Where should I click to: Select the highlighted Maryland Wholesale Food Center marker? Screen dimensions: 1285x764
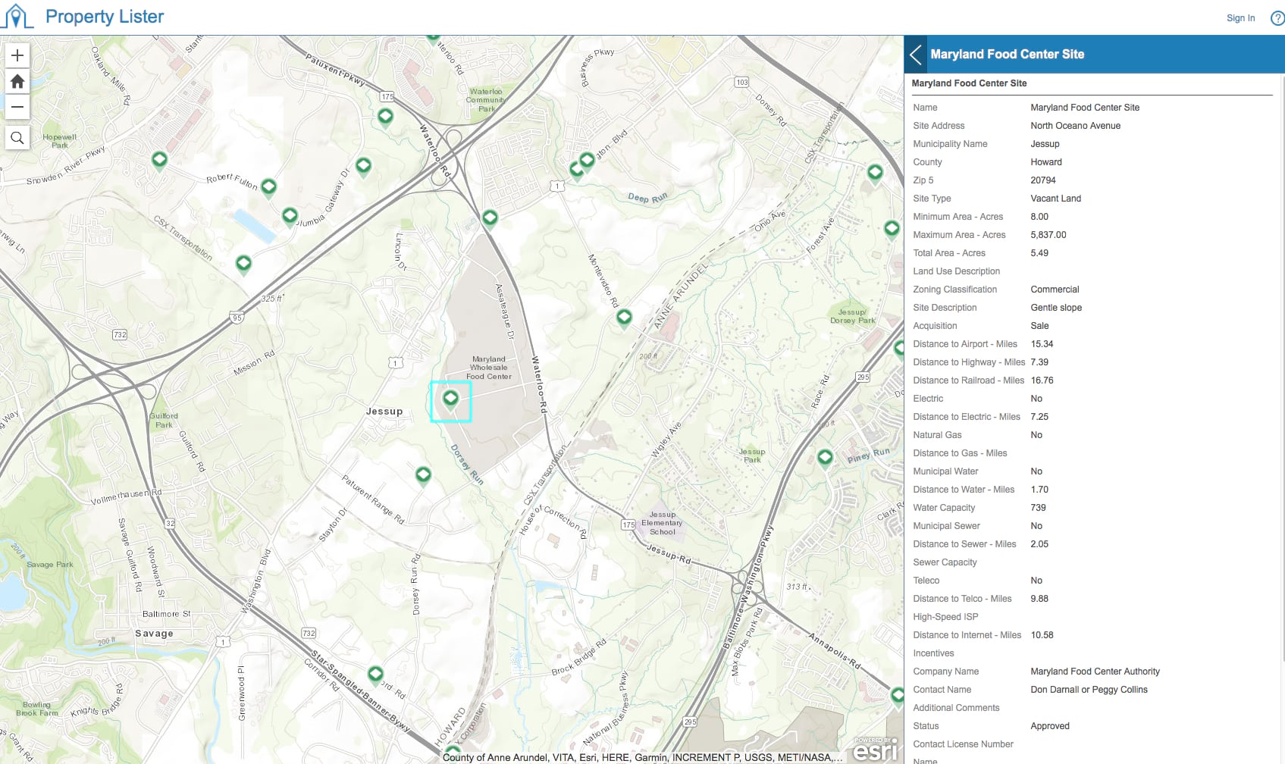tap(451, 399)
